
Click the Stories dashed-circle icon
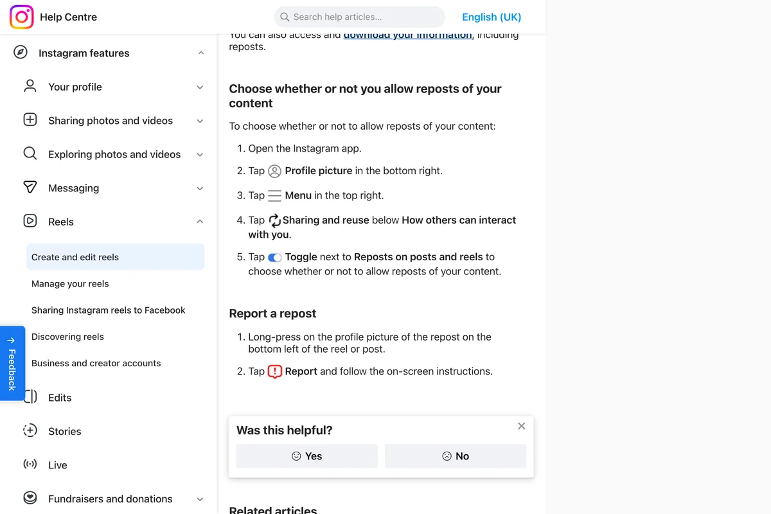coord(30,431)
